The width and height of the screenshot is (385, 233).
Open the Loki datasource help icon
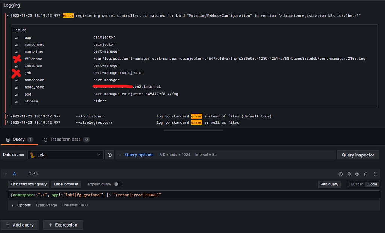coord(109,155)
